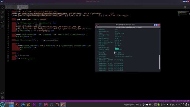Open the Edit menu
The image size is (190, 107).
[x=5, y=4]
